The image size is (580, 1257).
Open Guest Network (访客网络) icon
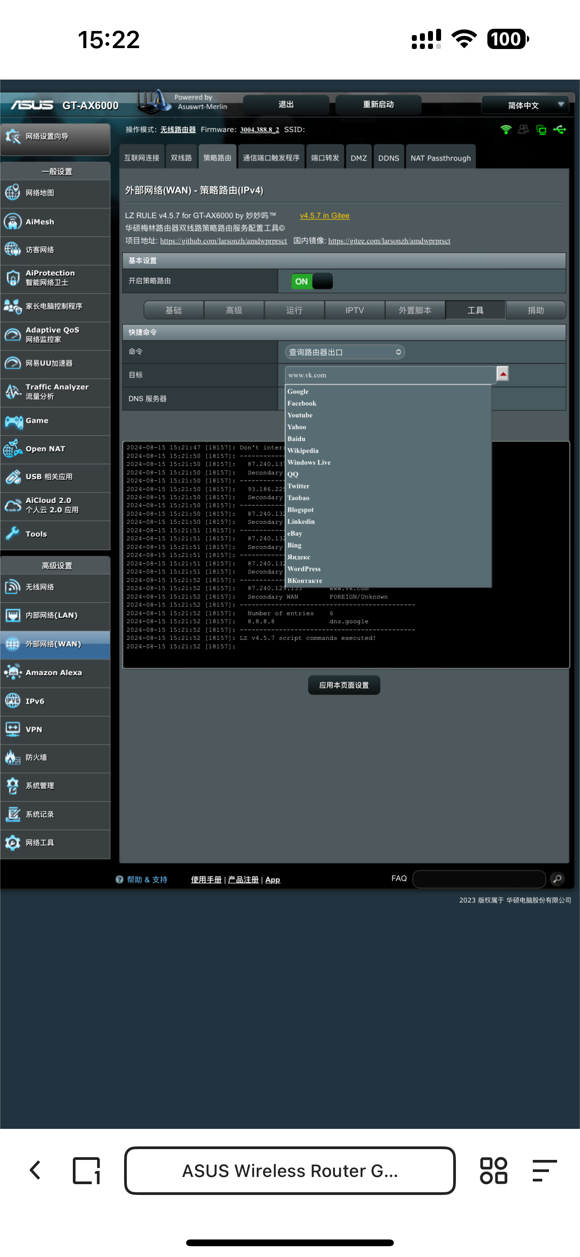pyautogui.click(x=13, y=250)
